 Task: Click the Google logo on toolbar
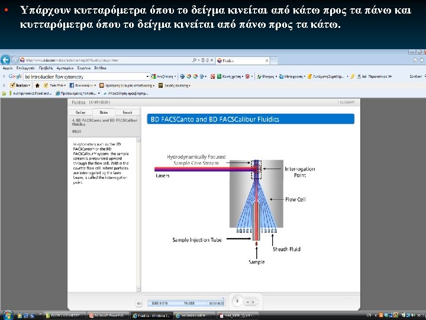15,76
